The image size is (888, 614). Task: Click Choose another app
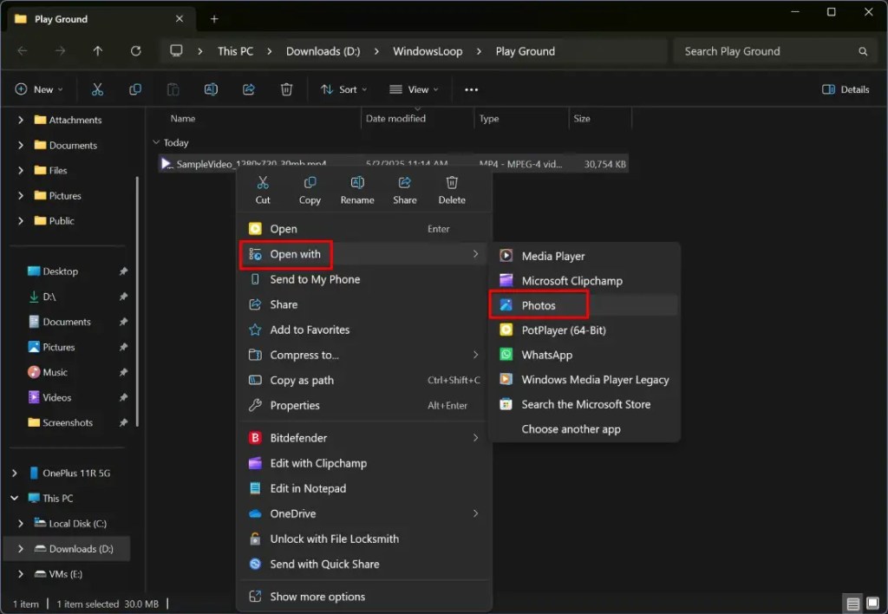584,428
